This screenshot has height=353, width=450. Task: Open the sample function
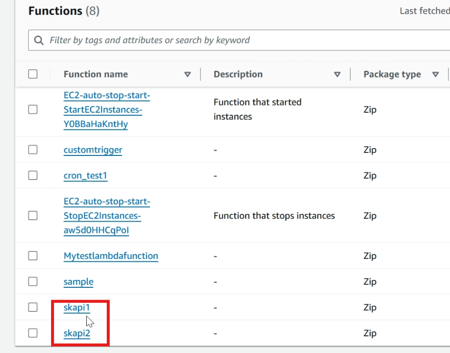(78, 282)
